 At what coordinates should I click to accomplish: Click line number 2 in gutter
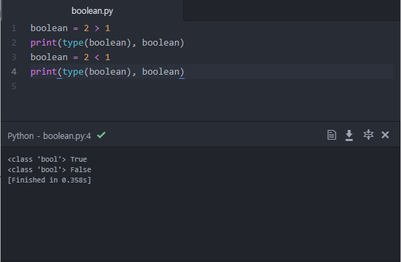[x=14, y=43]
